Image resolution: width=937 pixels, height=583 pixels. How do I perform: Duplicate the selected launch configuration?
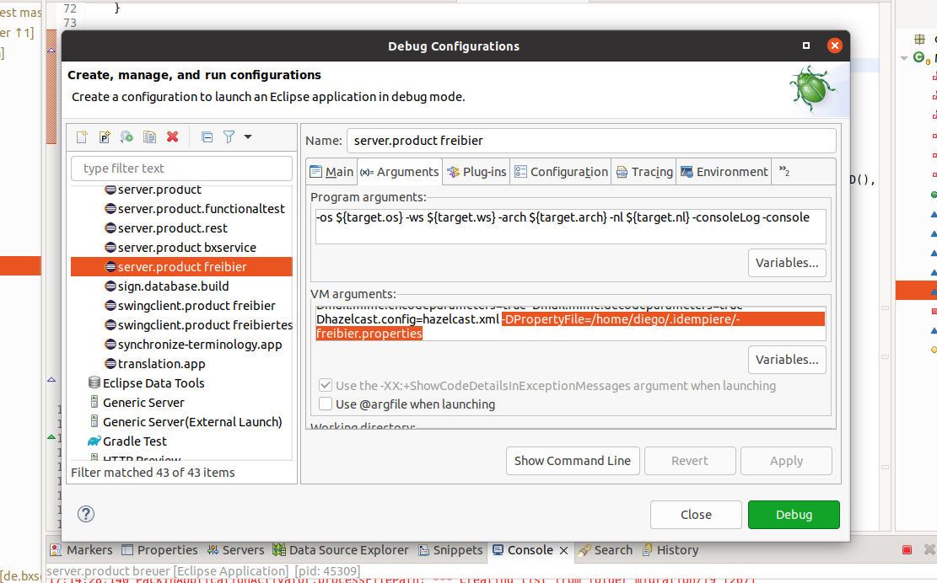coord(150,136)
